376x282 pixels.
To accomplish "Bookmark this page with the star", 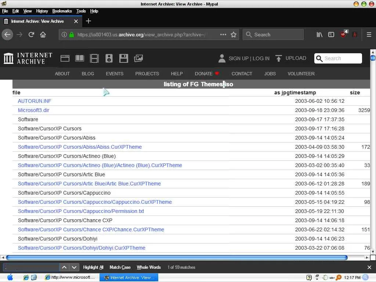I will pyautogui.click(x=234, y=35).
